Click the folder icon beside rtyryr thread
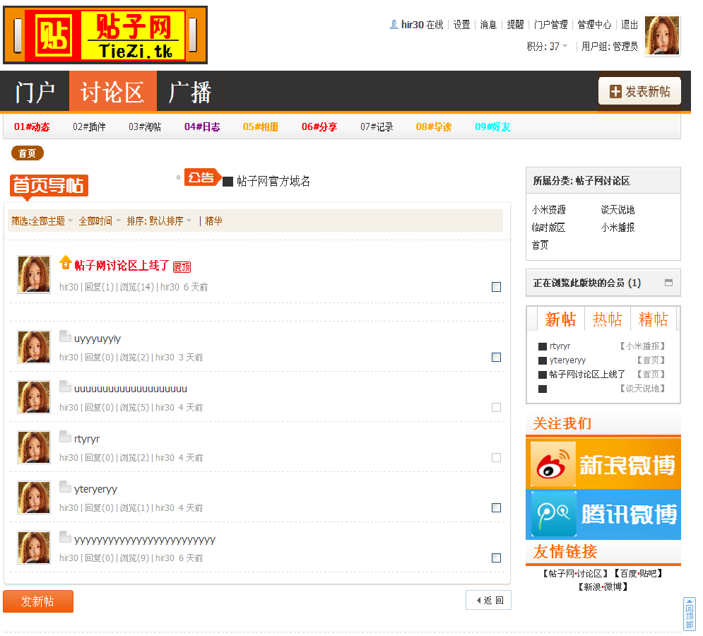The height and width of the screenshot is (636, 703). click(66, 437)
